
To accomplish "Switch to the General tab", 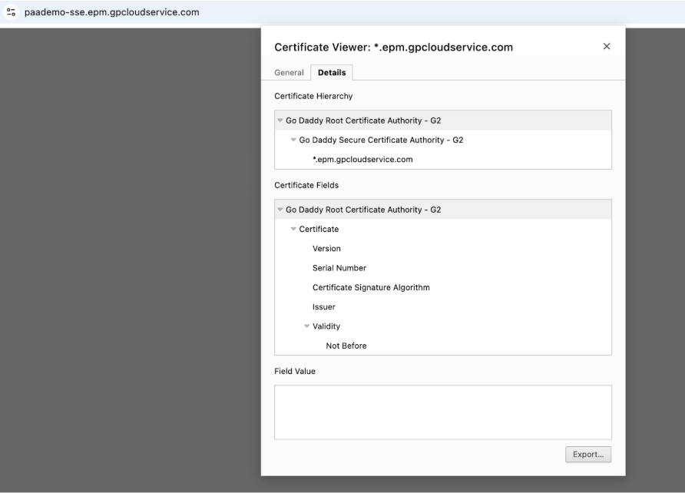I will (x=289, y=72).
